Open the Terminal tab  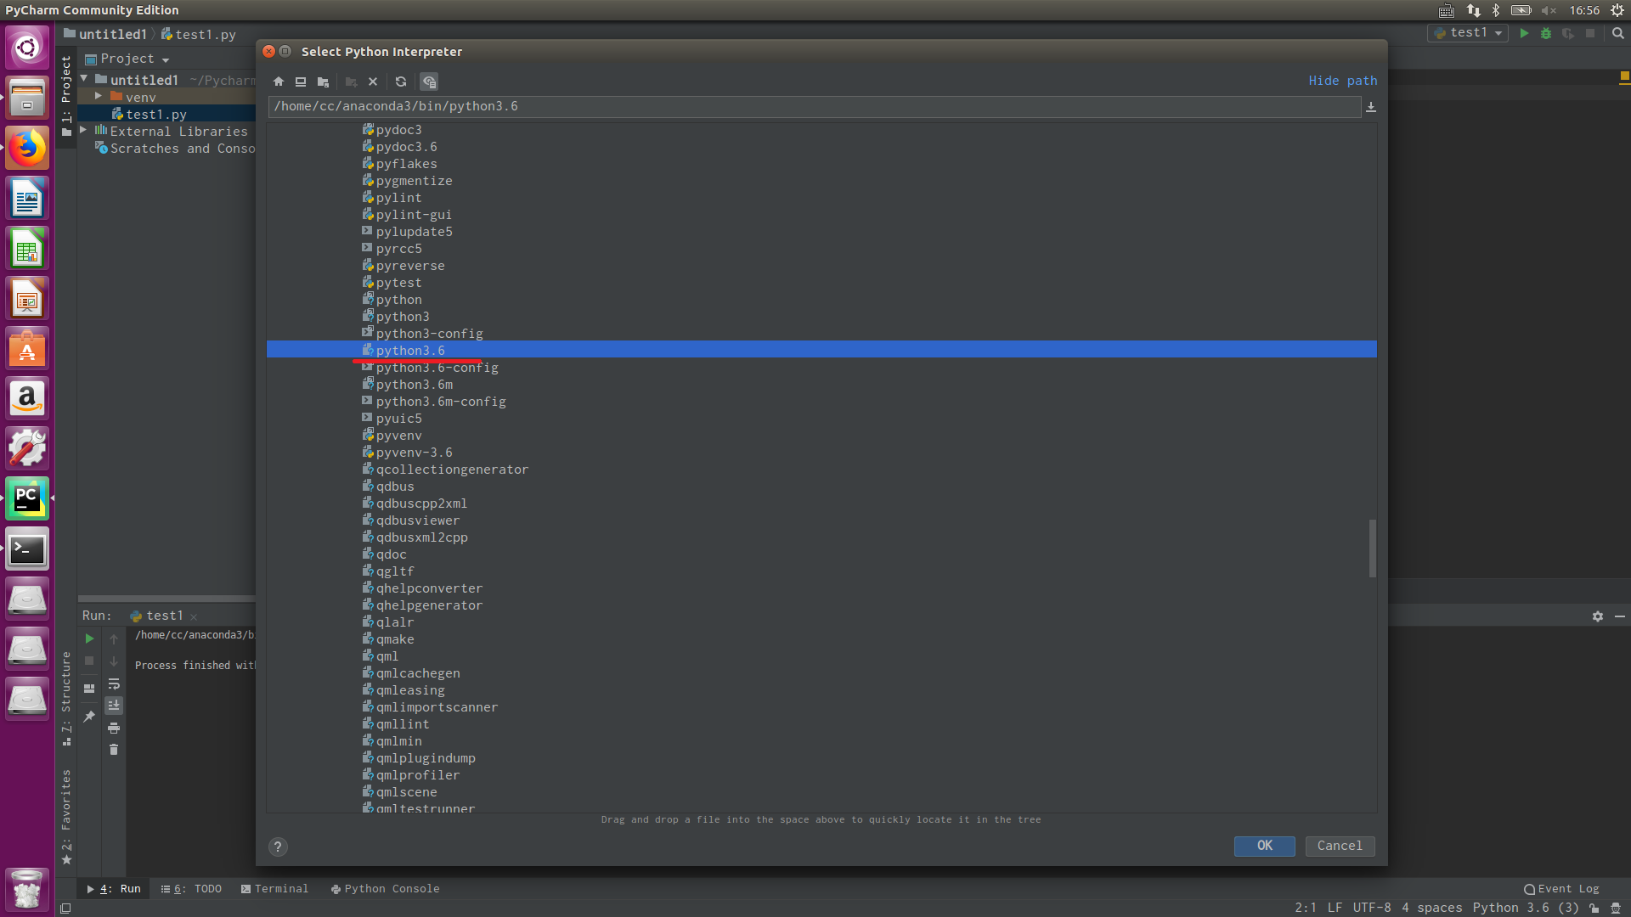pos(274,889)
